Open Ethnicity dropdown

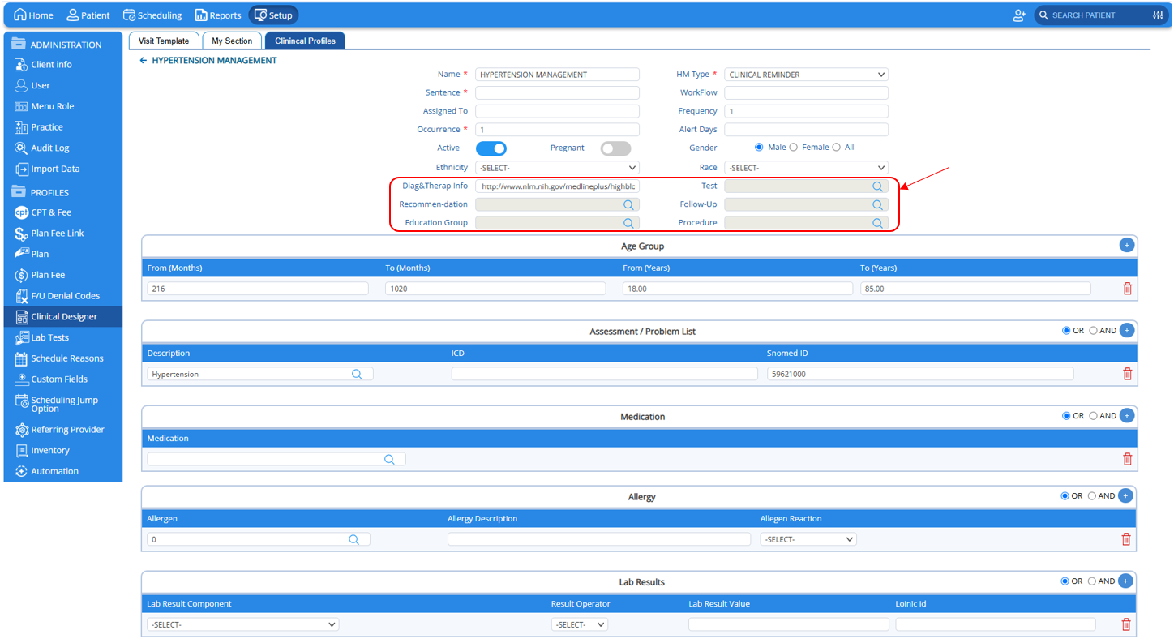[557, 168]
